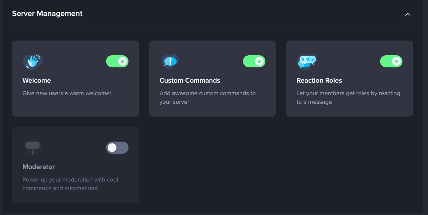Screen dimensions: 428x215
Task: Open the Welcome plugin title
Action: pos(37,81)
